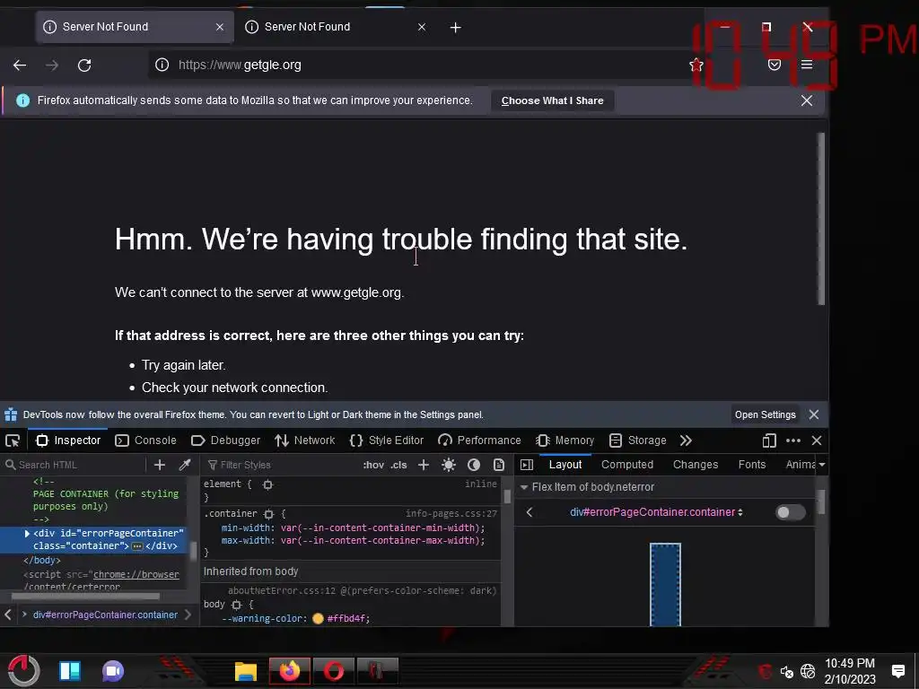The height and width of the screenshot is (689, 919).
Task: Click the URL address field
Action: coord(428,65)
